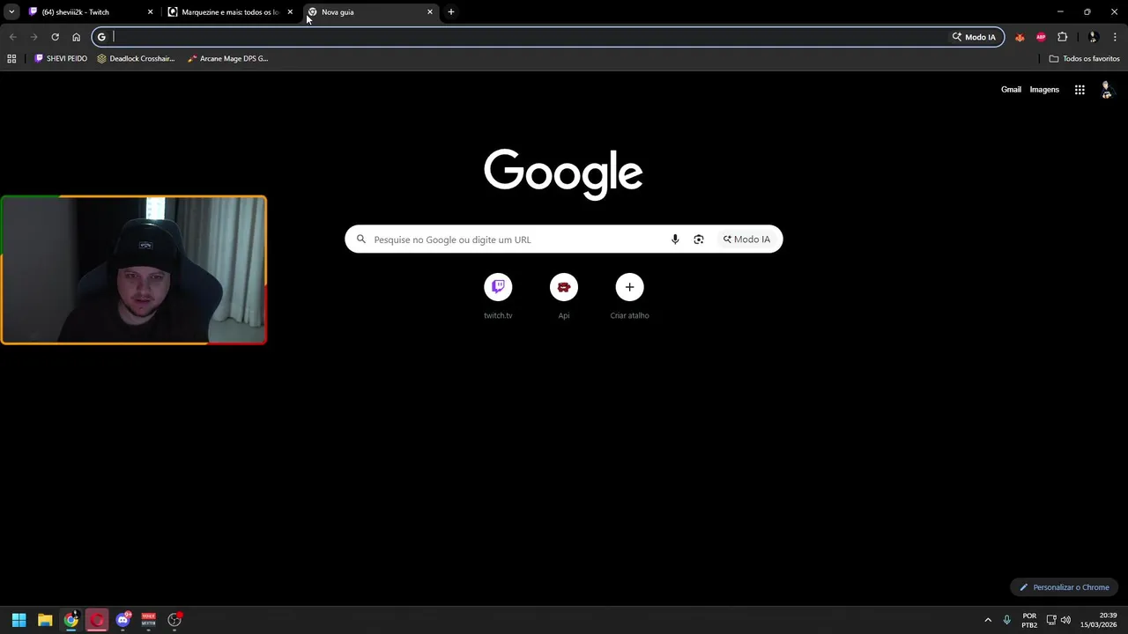Close the sheviii2k Twitch tab
Screen dimensions: 1128x634
pyautogui.click(x=150, y=12)
